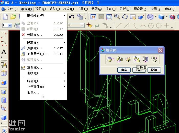Open the 格式 menu
Image resolution: width=179 pixels, height=133 pixels.
69,9
